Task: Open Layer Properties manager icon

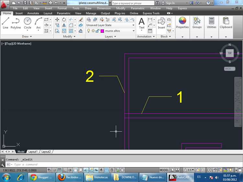Action: point(88,19)
